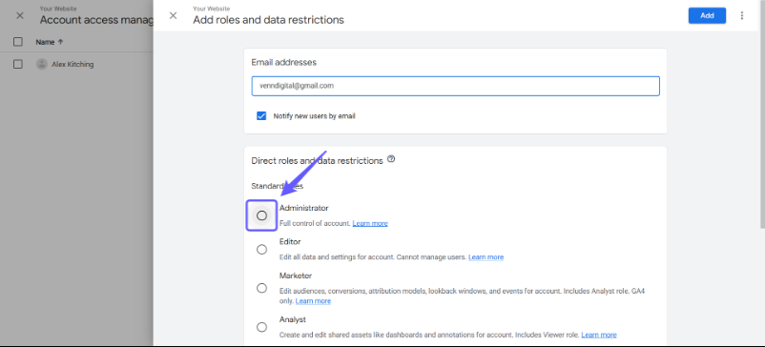Image resolution: width=765 pixels, height=347 pixels.
Task: Sort by the Name column arrow
Action: click(x=60, y=42)
